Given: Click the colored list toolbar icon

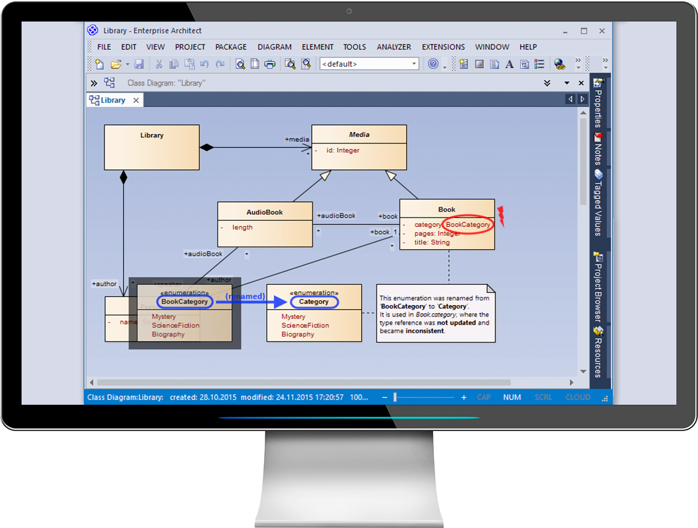Looking at the screenshot, I should 540,64.
